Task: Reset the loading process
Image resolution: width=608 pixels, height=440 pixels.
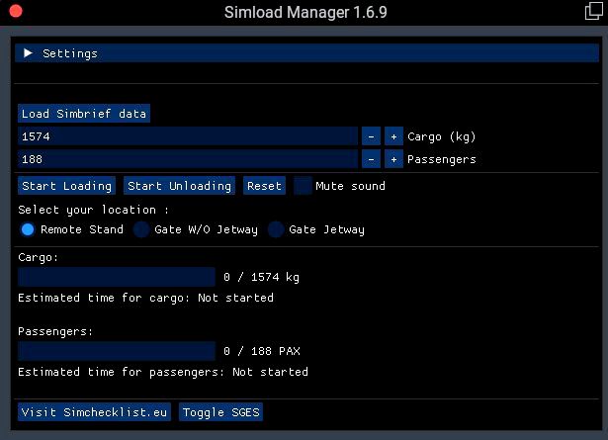Action: (x=264, y=186)
